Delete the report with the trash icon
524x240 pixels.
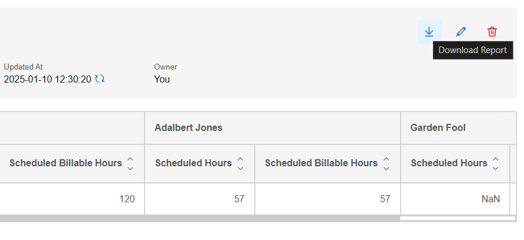(x=492, y=32)
